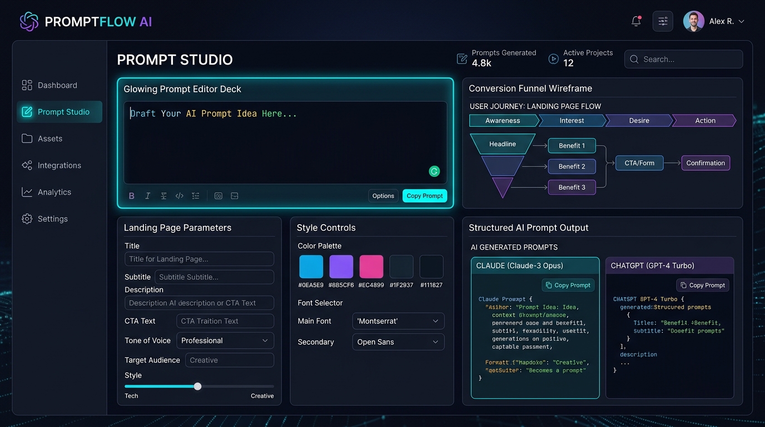Image resolution: width=765 pixels, height=427 pixels.
Task: Open the Secondary font Open Sans dropdown
Action: [398, 342]
